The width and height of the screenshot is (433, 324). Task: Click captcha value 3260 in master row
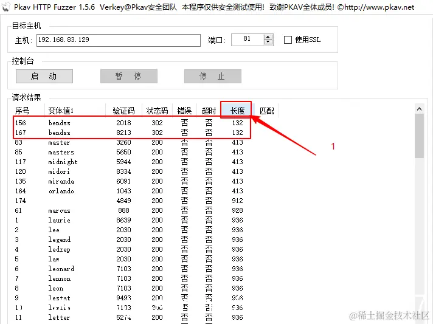pyautogui.click(x=123, y=142)
